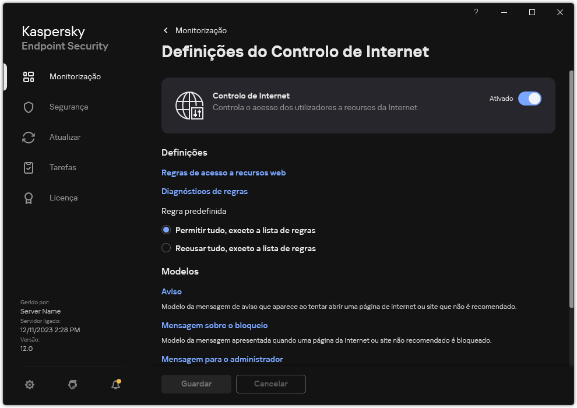577x408 pixels.
Task: Open 'Regras de acesso a recursos web'
Action: pos(223,173)
